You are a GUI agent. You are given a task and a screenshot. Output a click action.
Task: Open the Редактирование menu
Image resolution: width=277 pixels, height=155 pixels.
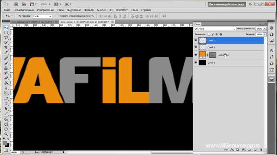24,10
